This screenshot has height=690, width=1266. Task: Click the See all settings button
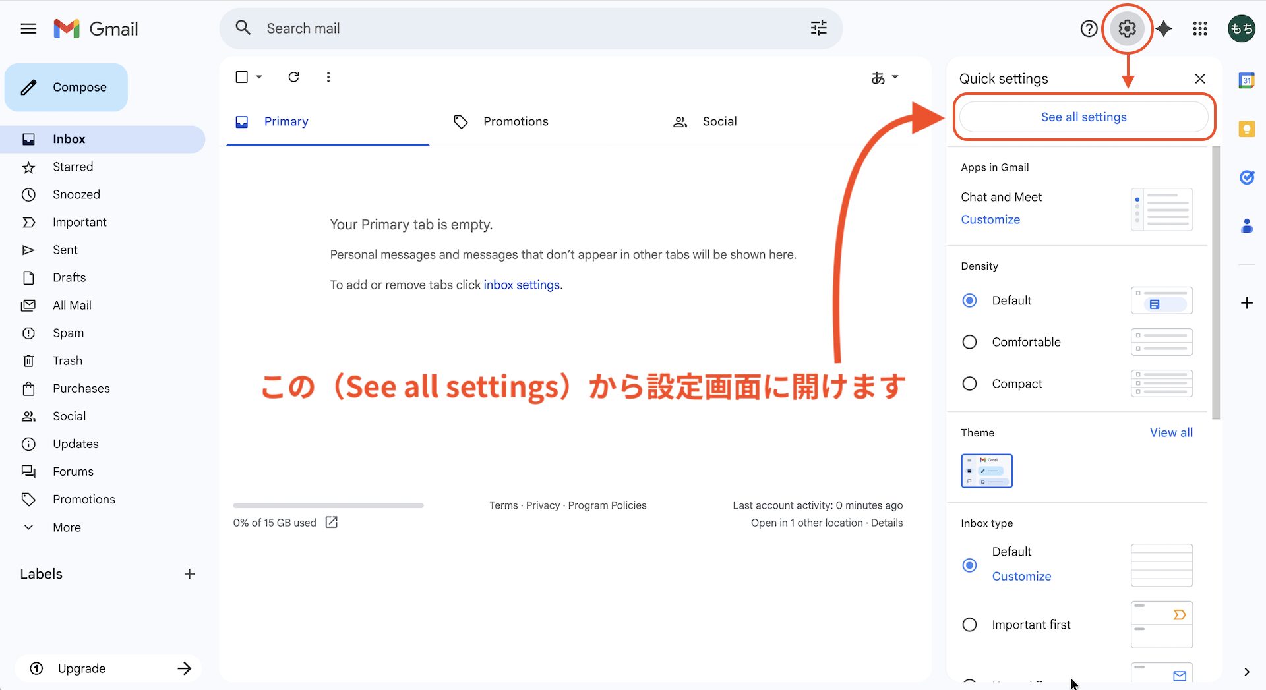click(1083, 117)
